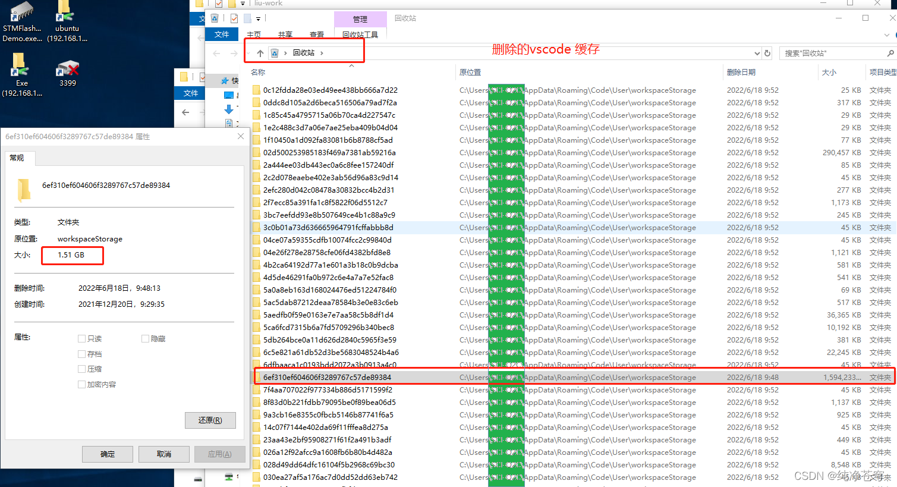The width and height of the screenshot is (897, 487).
Task: Expand breadcrumb arrow after 回收站
Action: [x=322, y=53]
